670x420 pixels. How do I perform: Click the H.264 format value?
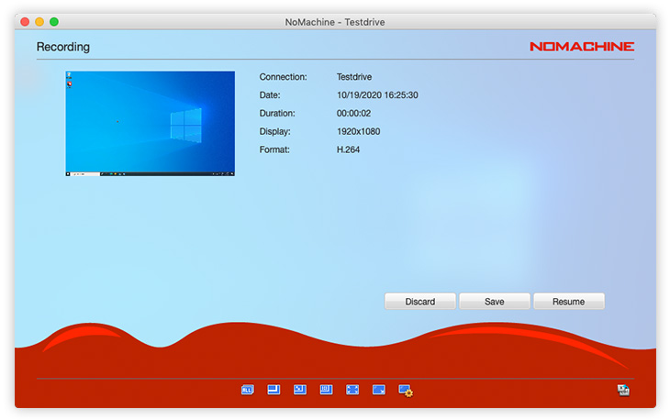click(x=349, y=149)
